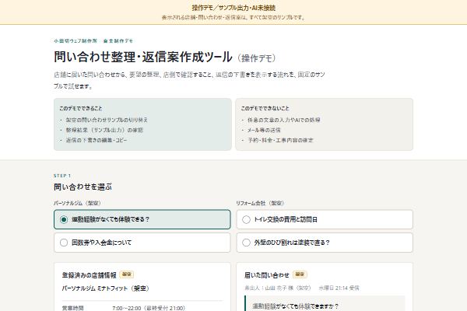
Task: Click the 届いた問い合わせ card title
Action: (x=267, y=275)
